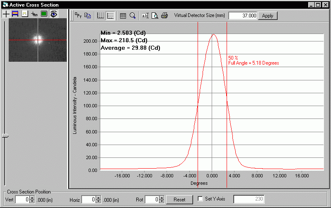Screen dimensions: 331x208
Task: Click the right red 50% cursor line
Action: (x=227, y=105)
